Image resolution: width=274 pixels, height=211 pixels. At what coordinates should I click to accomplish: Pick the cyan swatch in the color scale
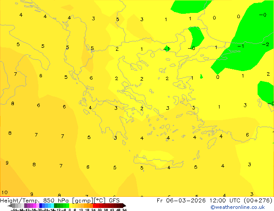pyautogui.click(x=52, y=205)
